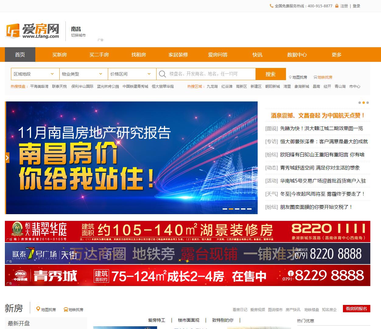Click hot area 象湖新城
Image resolution: width=381 pixels, height=329 pixels.
click(302, 87)
